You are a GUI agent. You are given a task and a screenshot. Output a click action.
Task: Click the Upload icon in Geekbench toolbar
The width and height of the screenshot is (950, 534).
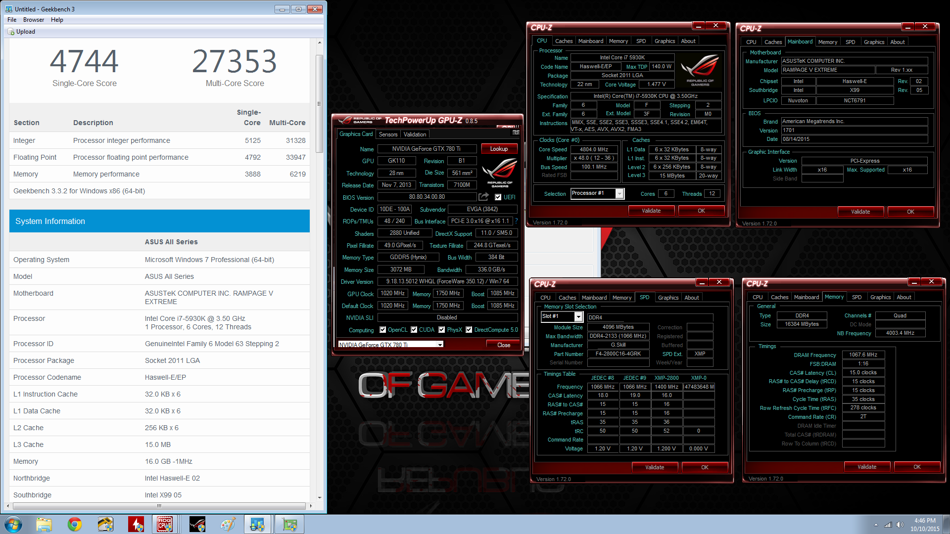[11, 32]
